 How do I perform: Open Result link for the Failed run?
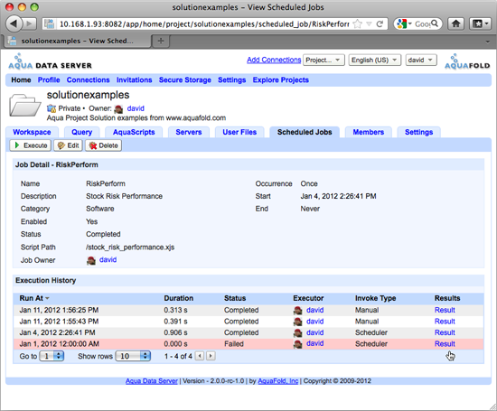[x=445, y=344]
